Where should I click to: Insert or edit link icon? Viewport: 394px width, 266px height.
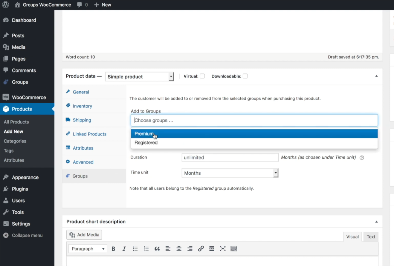[201, 249]
